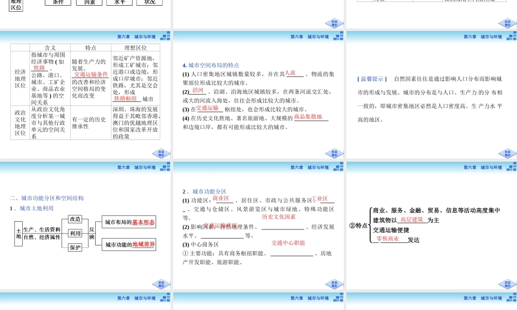The height and width of the screenshot is (310, 517).
Task: Click red answer 商品集散地
Action: (x=308, y=117)
